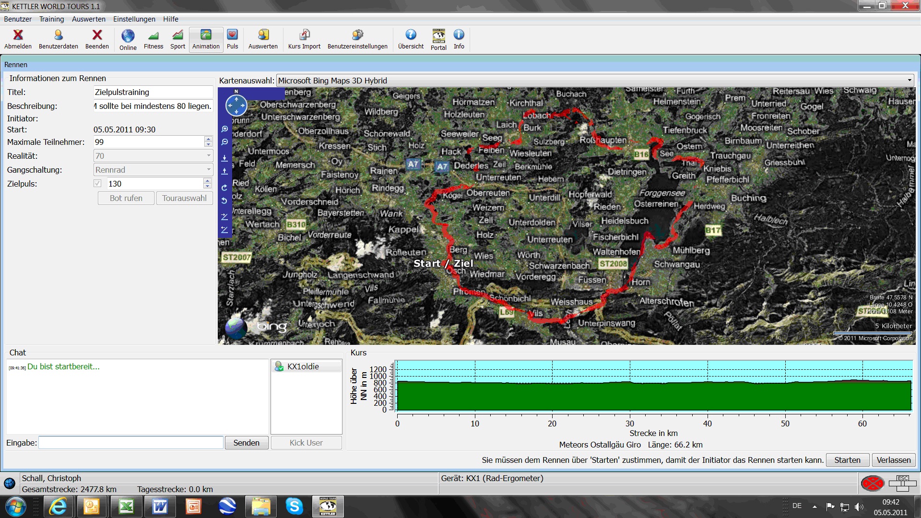Screen dimensions: 921x518
Task: Click the Titel field with Zielpulstraining
Action: pos(153,92)
